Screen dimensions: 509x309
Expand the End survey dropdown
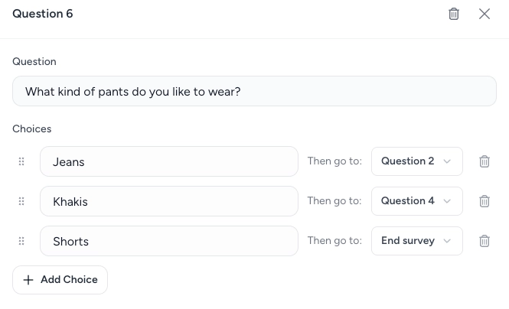416,241
